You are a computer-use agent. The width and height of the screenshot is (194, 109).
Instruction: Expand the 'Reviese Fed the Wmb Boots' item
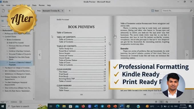pyautogui.click(x=7, y=57)
